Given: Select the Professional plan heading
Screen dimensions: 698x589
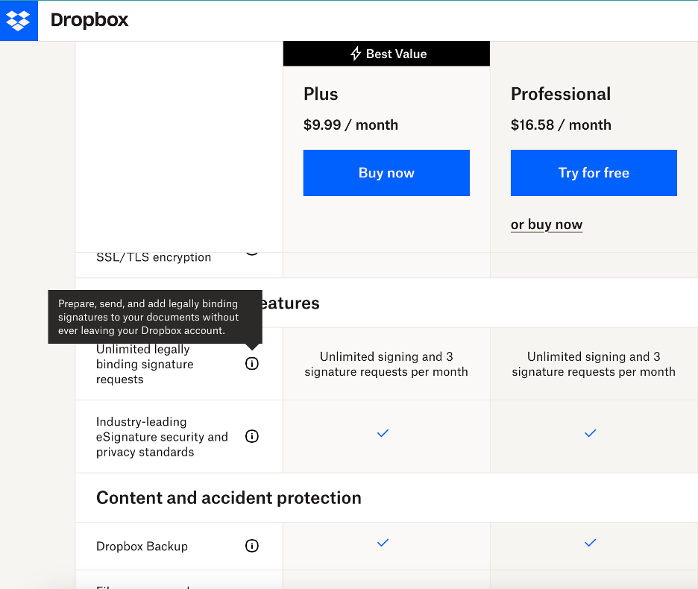Looking at the screenshot, I should click(x=561, y=94).
